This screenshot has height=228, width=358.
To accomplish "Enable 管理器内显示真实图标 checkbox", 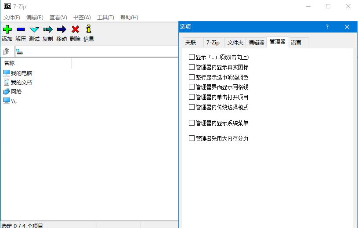I will click(x=192, y=67).
